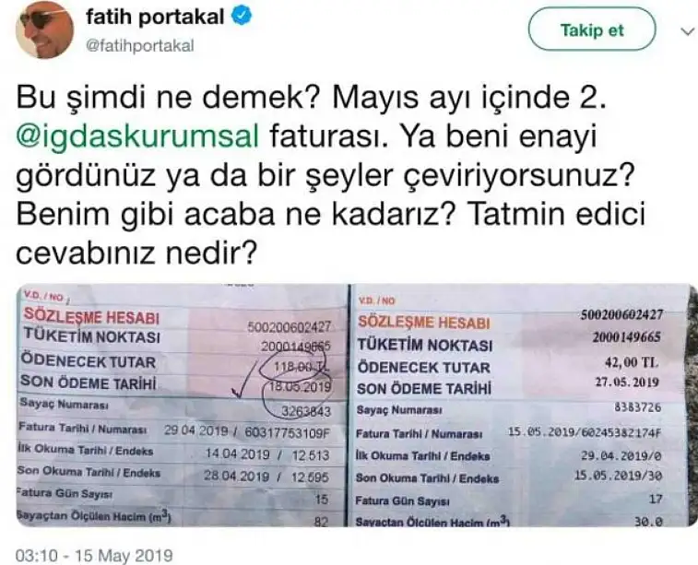698x565 pixels.
Task: Click the circled 18.05.2019 payment date
Action: coord(300,385)
